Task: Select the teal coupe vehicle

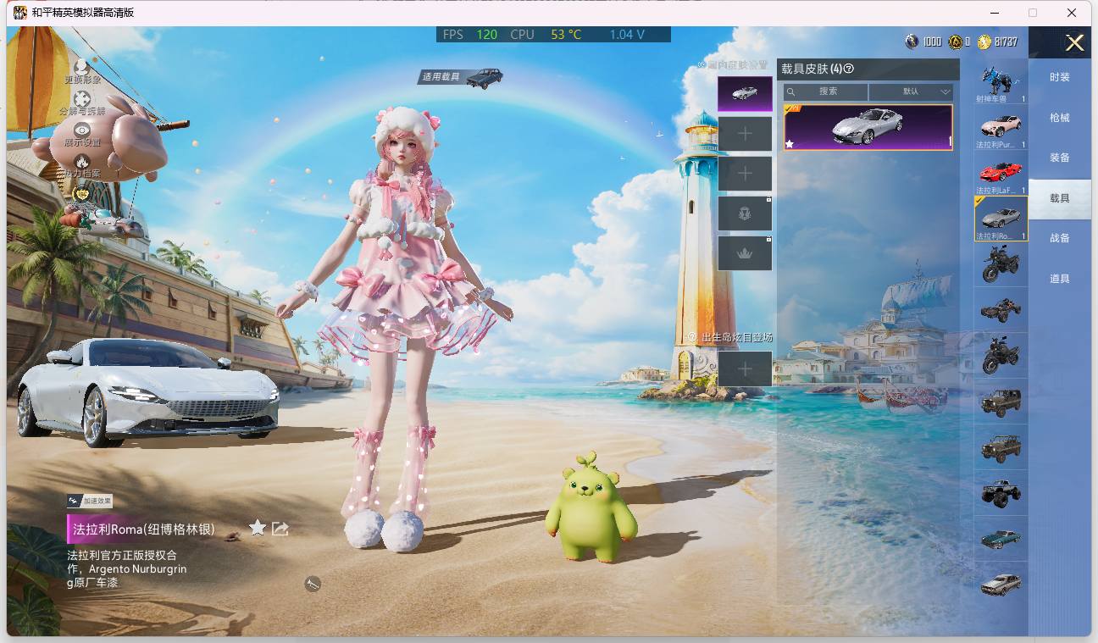Action: 1001,539
